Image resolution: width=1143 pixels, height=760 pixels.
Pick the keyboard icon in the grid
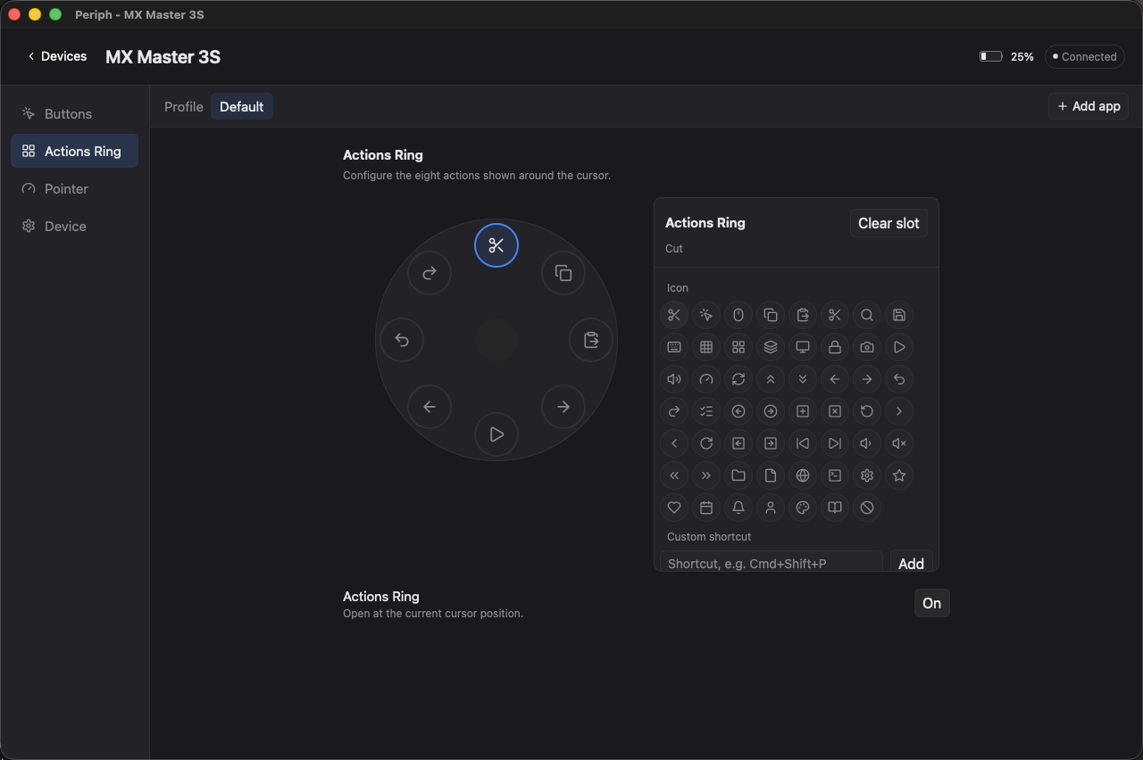pos(674,347)
